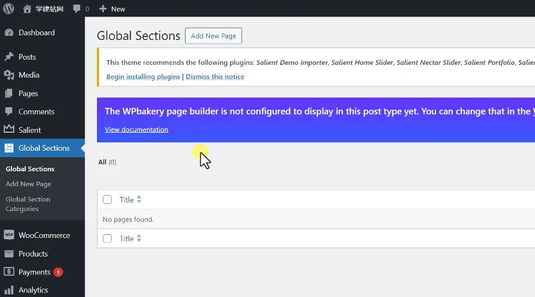Image resolution: width=535 pixels, height=297 pixels.
Task: Click the Salient crown icon
Action: [9, 129]
